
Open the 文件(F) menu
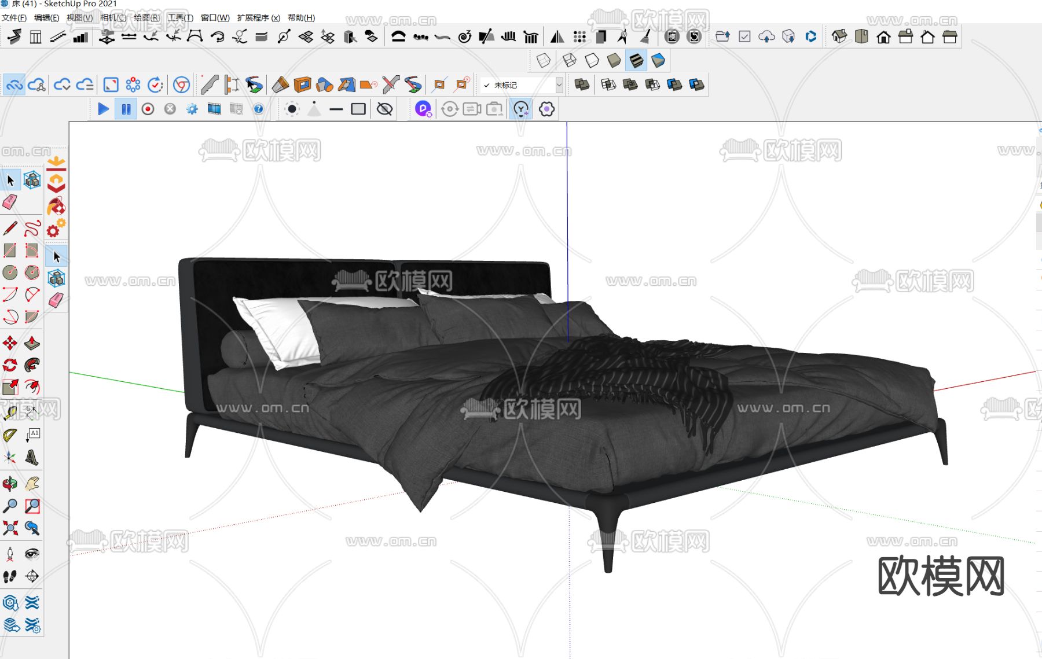coord(14,18)
